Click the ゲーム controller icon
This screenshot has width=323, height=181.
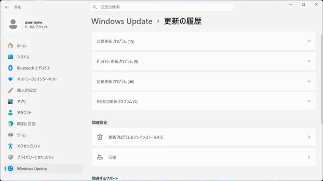(10, 135)
